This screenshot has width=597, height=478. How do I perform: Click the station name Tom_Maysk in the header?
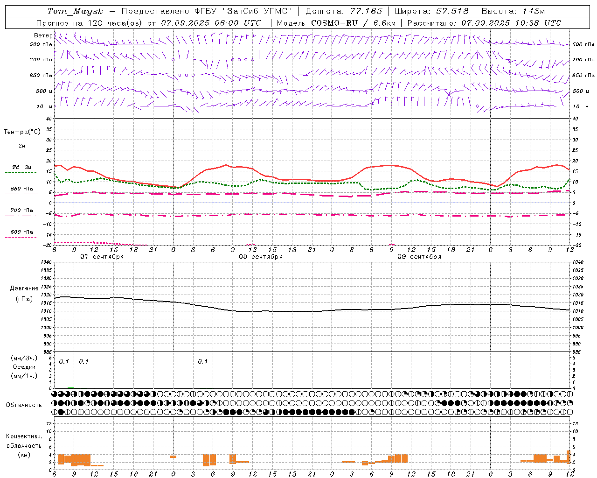click(x=75, y=11)
